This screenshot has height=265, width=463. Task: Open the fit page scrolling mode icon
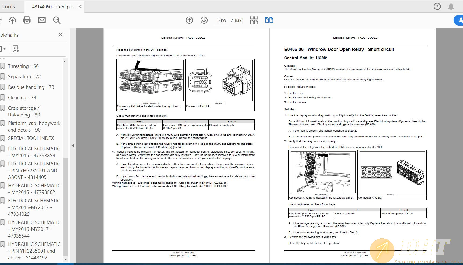click(254, 20)
